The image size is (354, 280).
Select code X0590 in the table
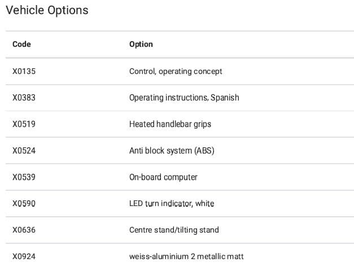(x=24, y=204)
